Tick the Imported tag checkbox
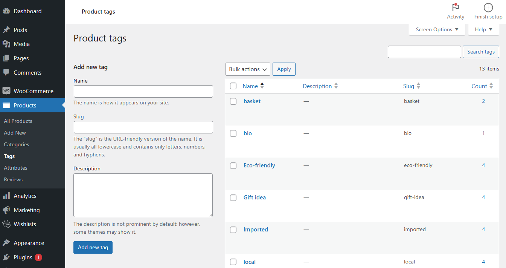 (x=233, y=230)
